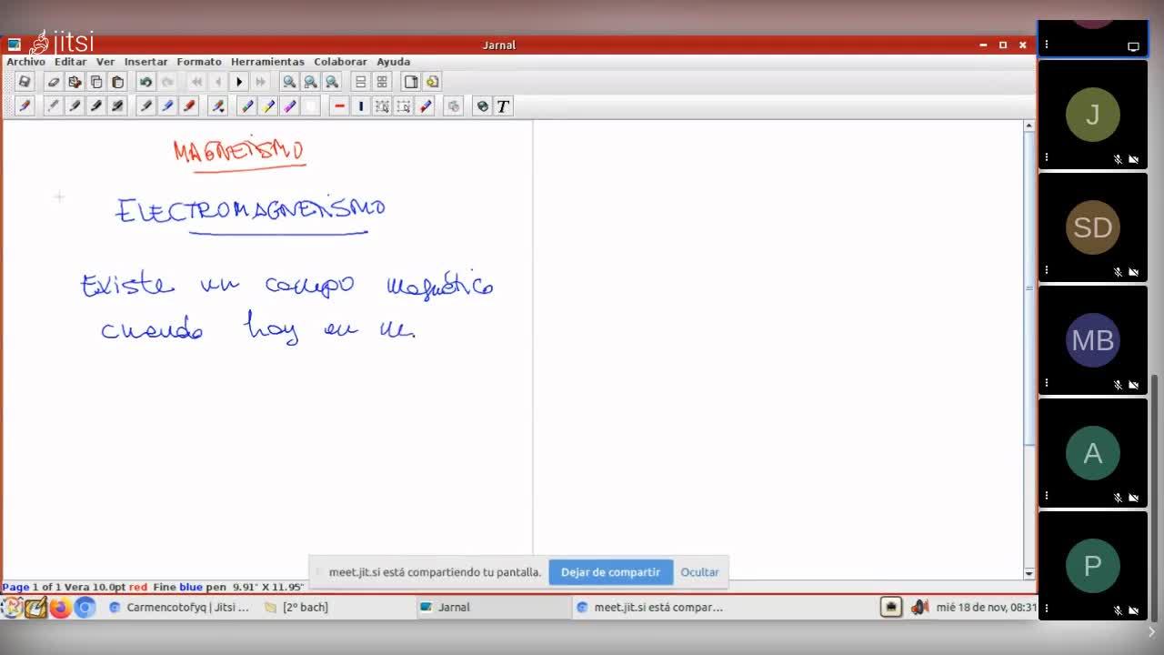Screen dimensions: 1164x655
Task: Open options menu for participant J
Action: pyautogui.click(x=1047, y=157)
